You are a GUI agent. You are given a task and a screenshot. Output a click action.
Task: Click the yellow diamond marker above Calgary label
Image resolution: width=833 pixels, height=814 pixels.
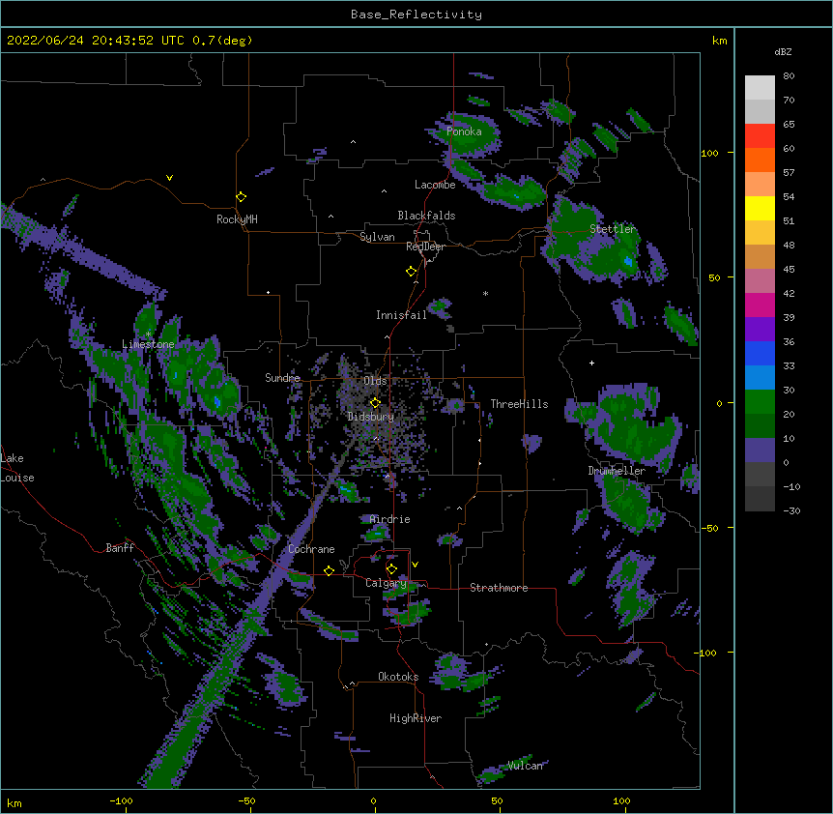point(391,569)
